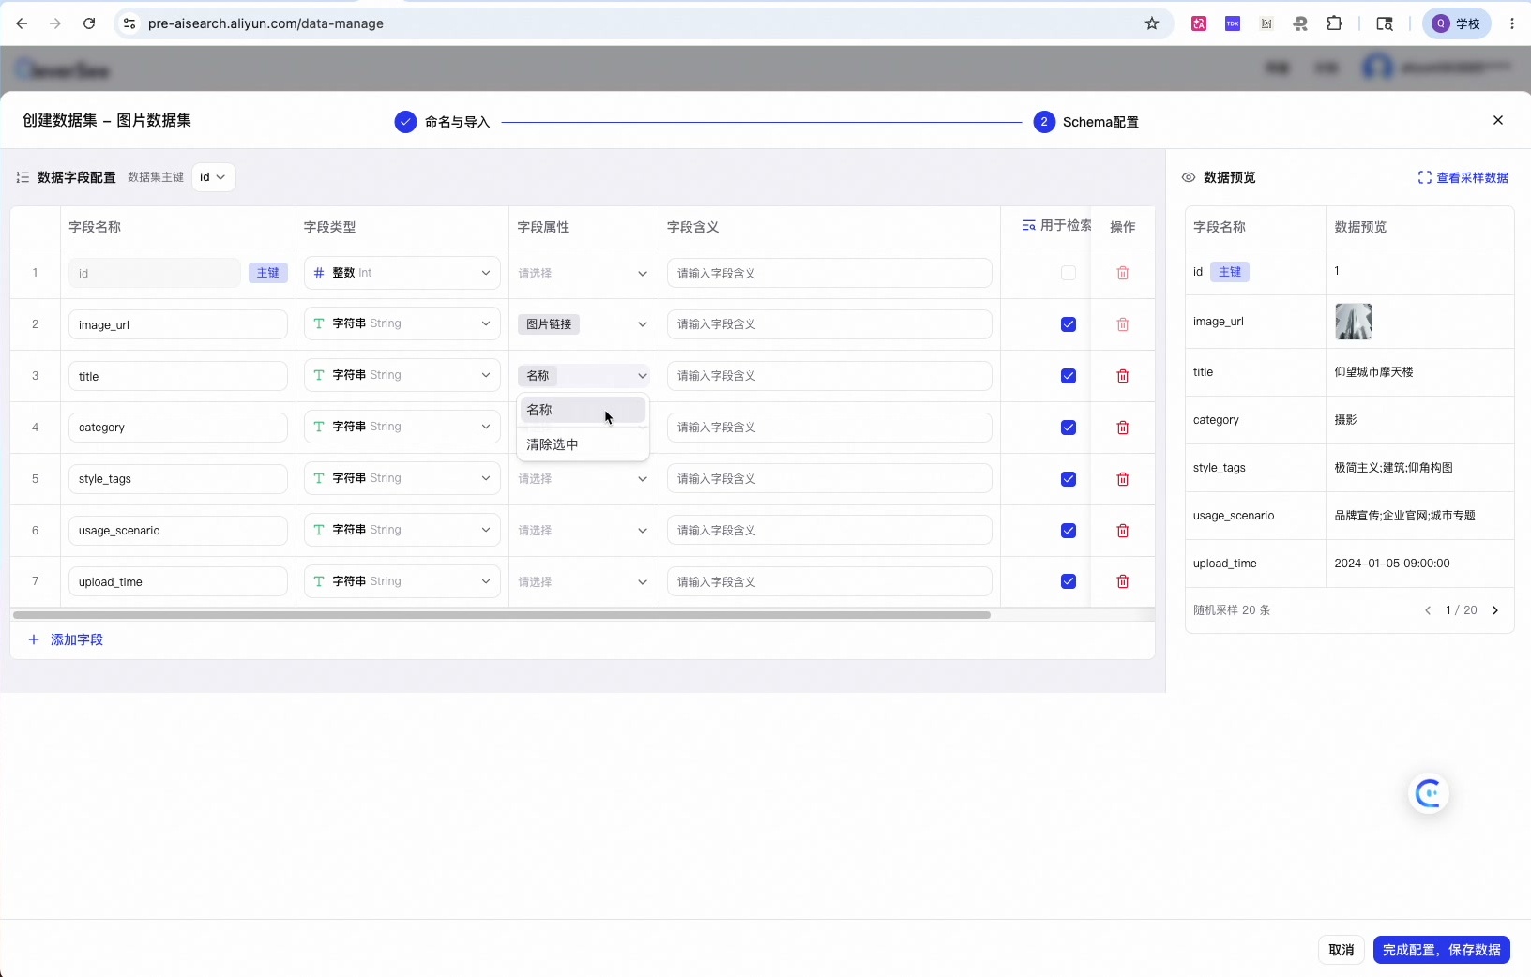The image size is (1531, 977).
Task: Delete the style_tags field row
Action: [x=1122, y=479]
